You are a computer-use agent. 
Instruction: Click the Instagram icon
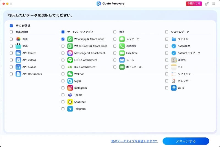click(x=70, y=88)
